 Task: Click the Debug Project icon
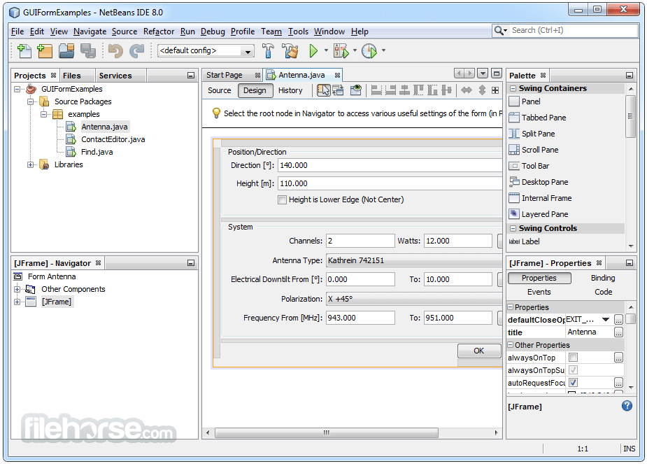341,51
